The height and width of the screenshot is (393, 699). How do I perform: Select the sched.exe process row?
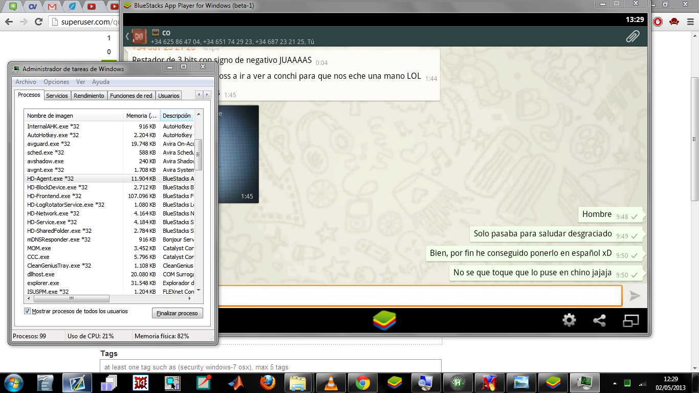coord(110,152)
